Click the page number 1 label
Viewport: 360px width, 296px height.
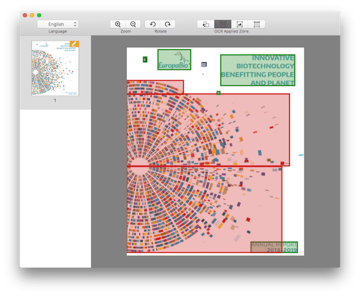click(x=55, y=100)
